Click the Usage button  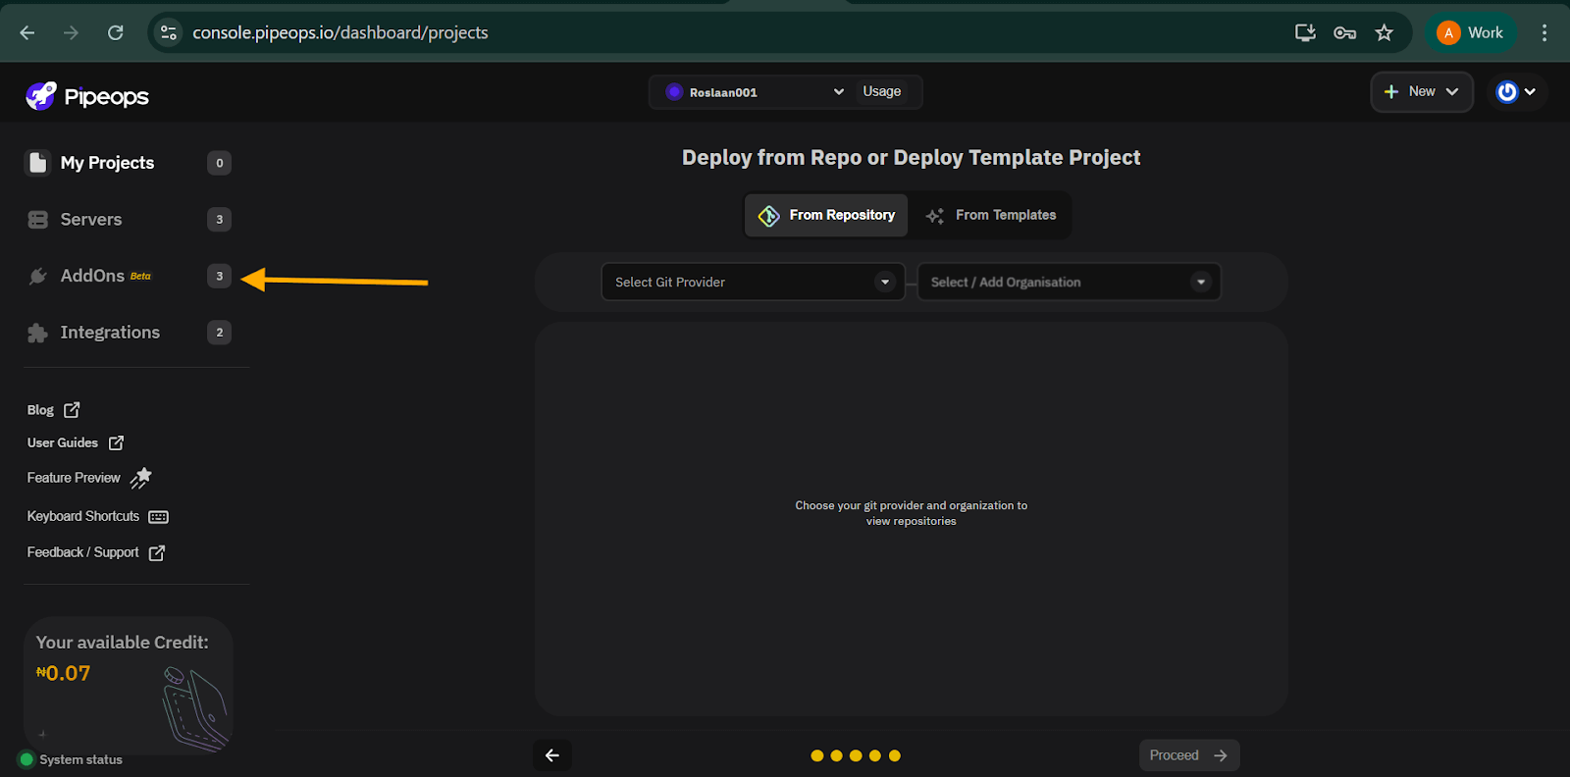pos(882,91)
